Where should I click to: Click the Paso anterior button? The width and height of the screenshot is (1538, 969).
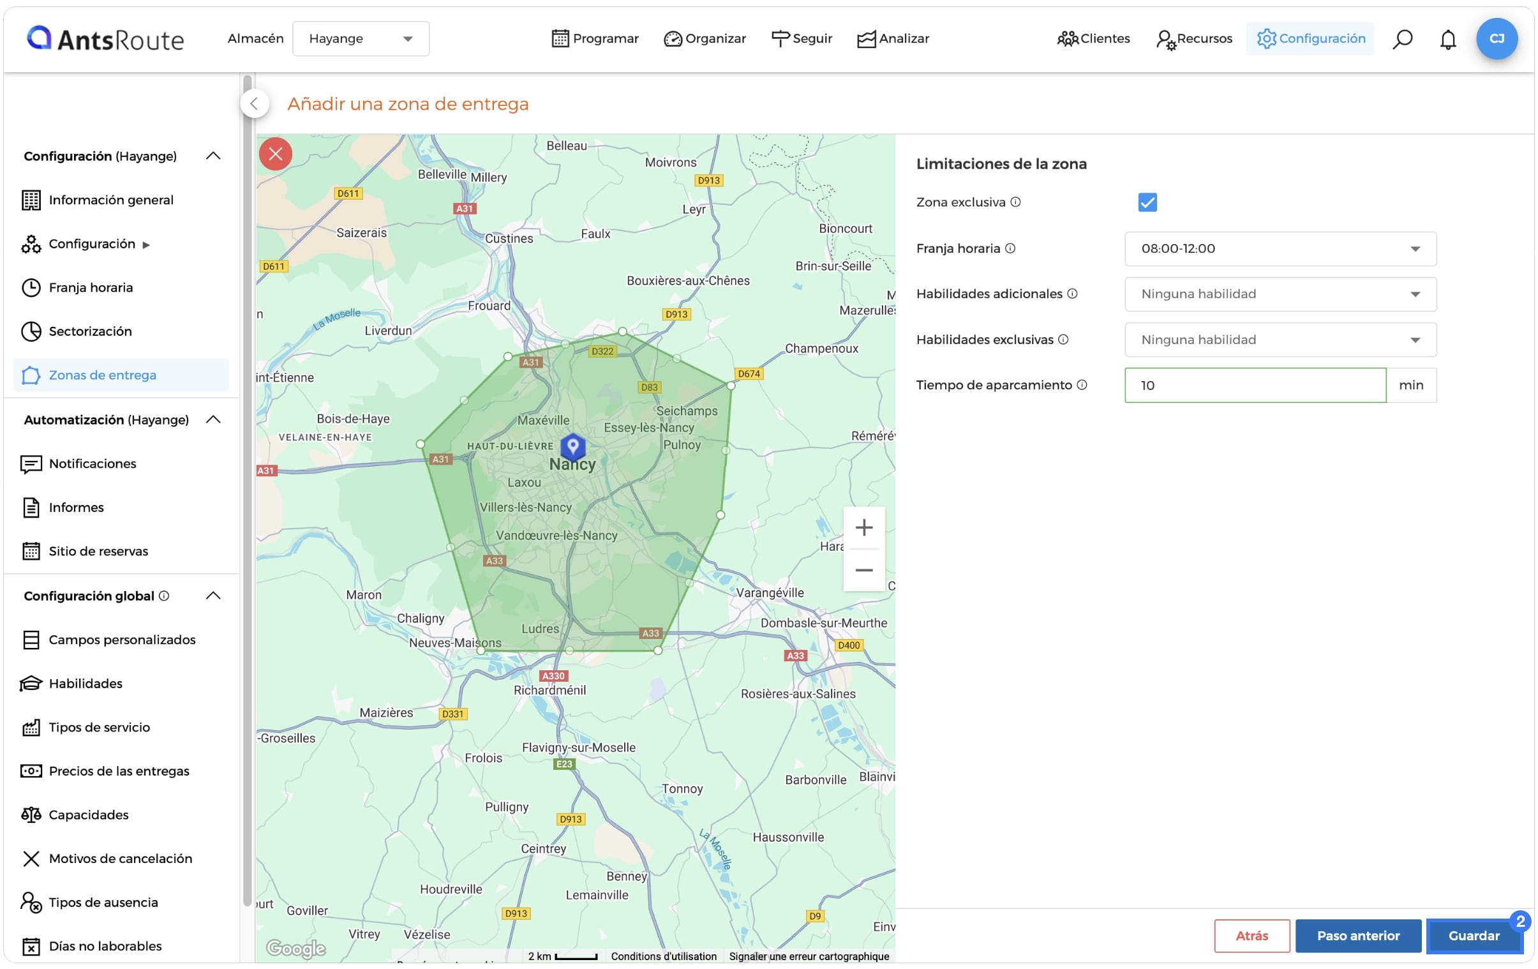pyautogui.click(x=1358, y=935)
